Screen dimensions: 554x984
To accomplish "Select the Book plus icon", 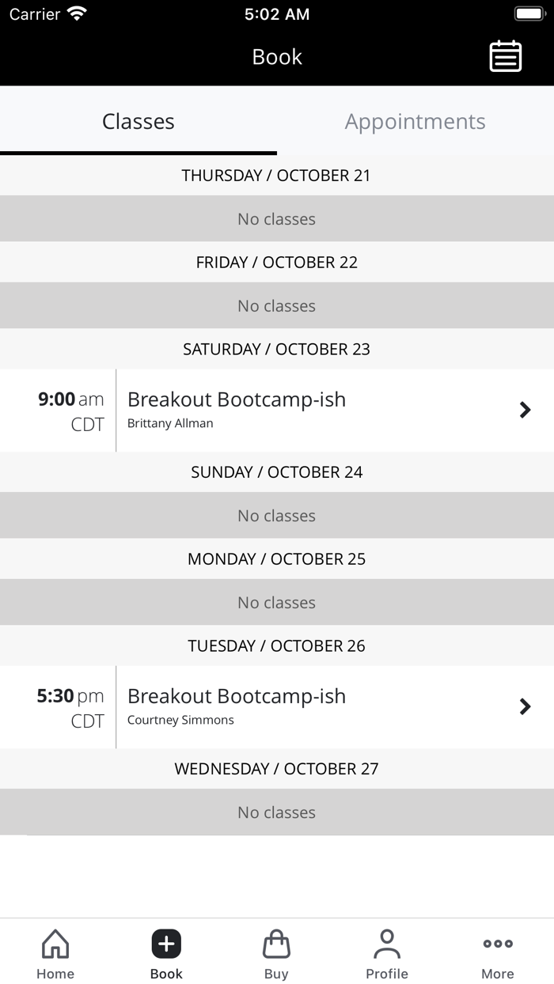I will click(165, 944).
